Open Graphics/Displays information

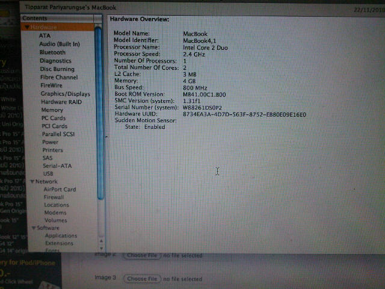[66, 94]
